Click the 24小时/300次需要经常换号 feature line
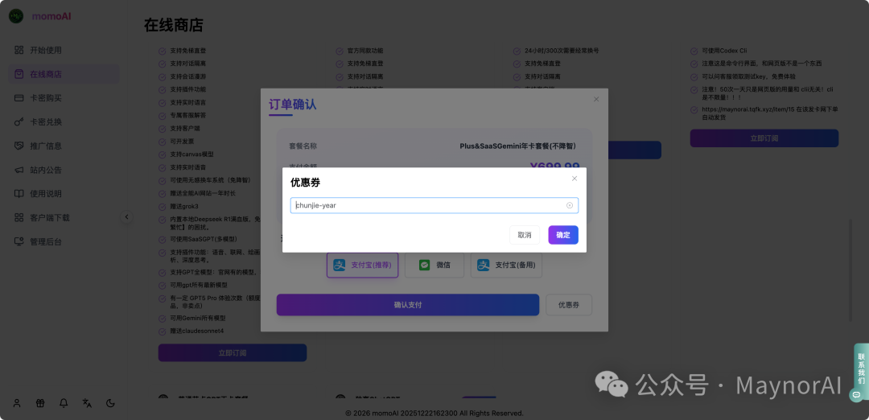This screenshot has height=420, width=869. (x=562, y=51)
